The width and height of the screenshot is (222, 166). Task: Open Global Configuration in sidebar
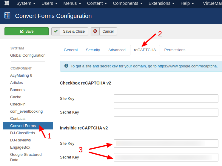click(x=28, y=55)
